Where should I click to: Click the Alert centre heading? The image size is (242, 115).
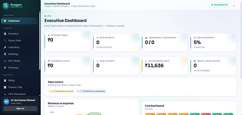(x=55, y=82)
